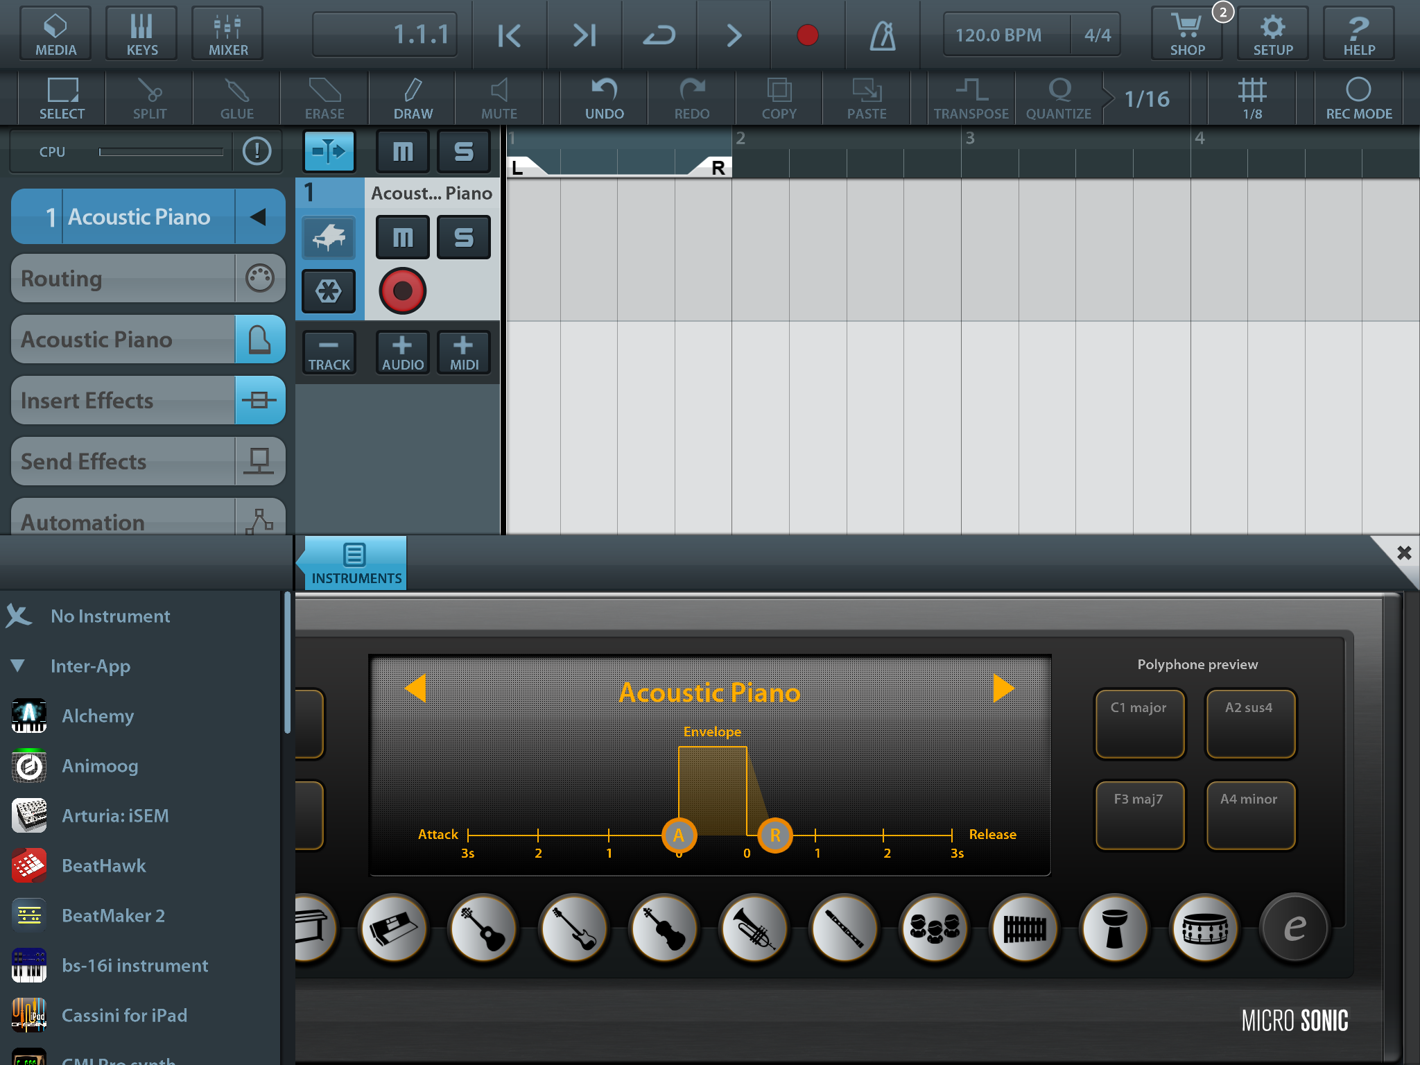Screen dimensions: 1420x1065
Task: Select Animoog instrument
Action: click(140, 765)
